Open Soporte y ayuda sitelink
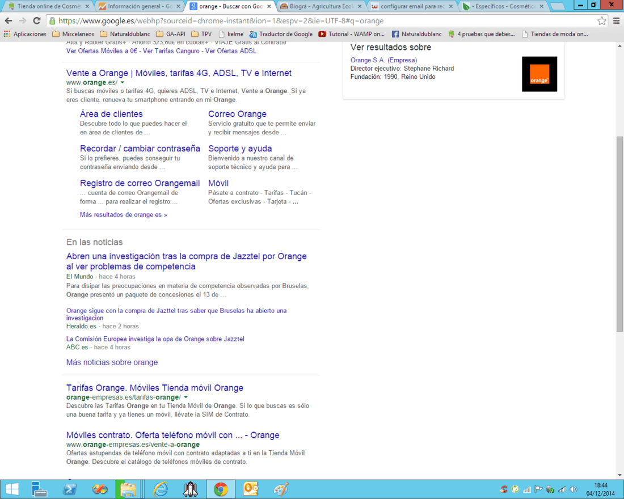Viewport: 624px width, 499px height. pos(240,149)
